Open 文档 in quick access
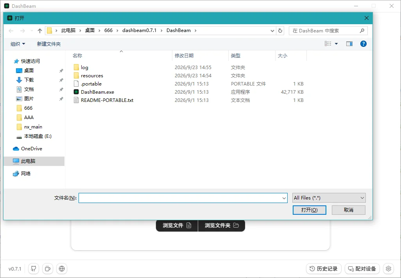The width and height of the screenshot is (401, 278). 29,89
